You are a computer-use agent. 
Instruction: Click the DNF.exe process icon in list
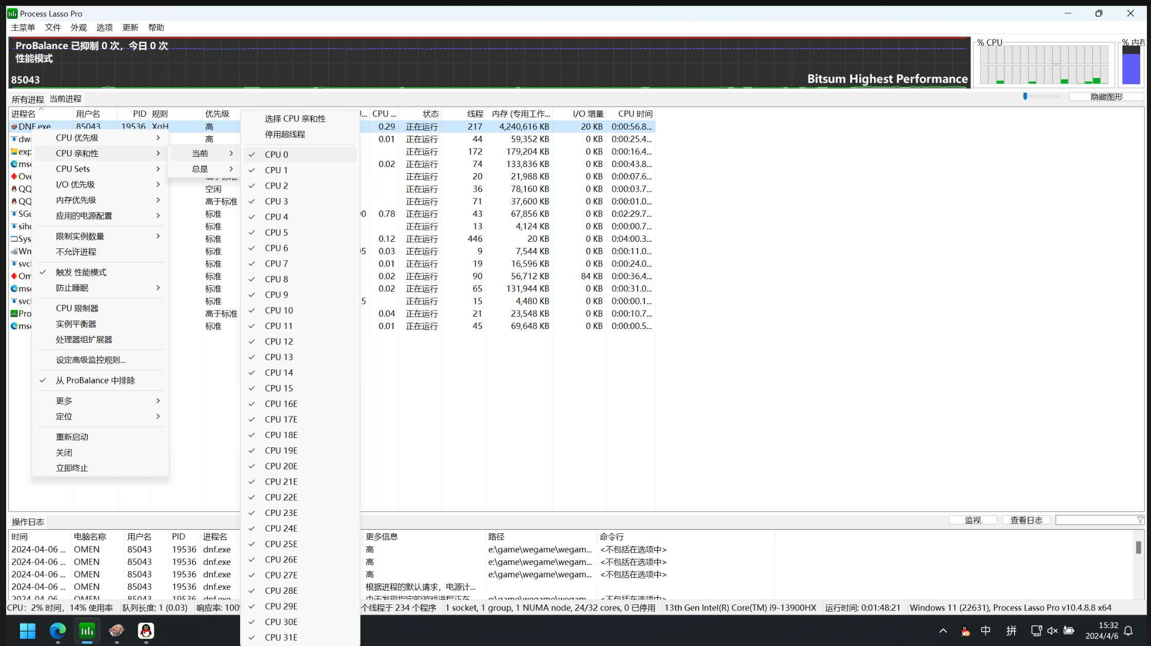point(14,127)
